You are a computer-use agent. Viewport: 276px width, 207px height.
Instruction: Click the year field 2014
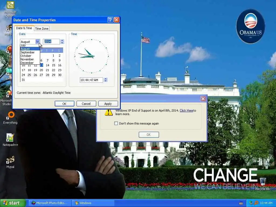(51, 42)
